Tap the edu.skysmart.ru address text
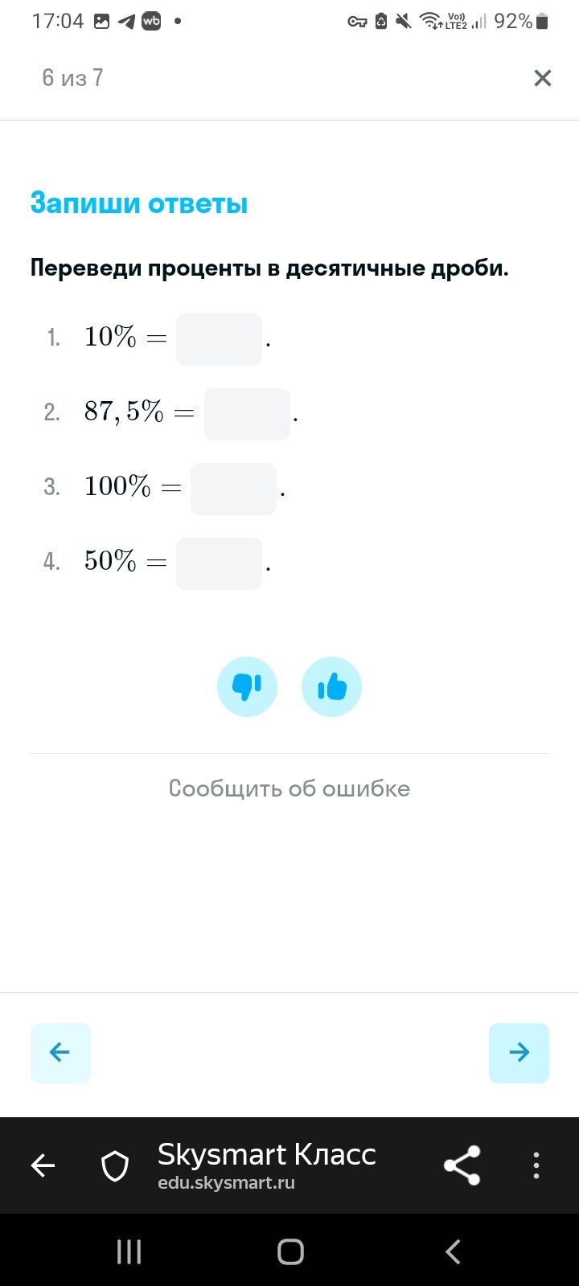Screen dimensions: 579x1286 point(226,1183)
